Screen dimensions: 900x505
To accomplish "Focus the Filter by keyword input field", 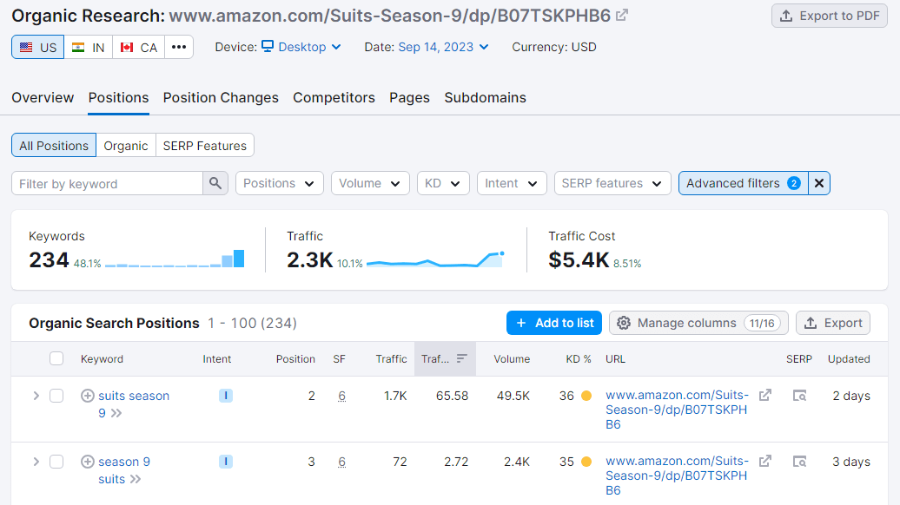I will click(x=107, y=183).
